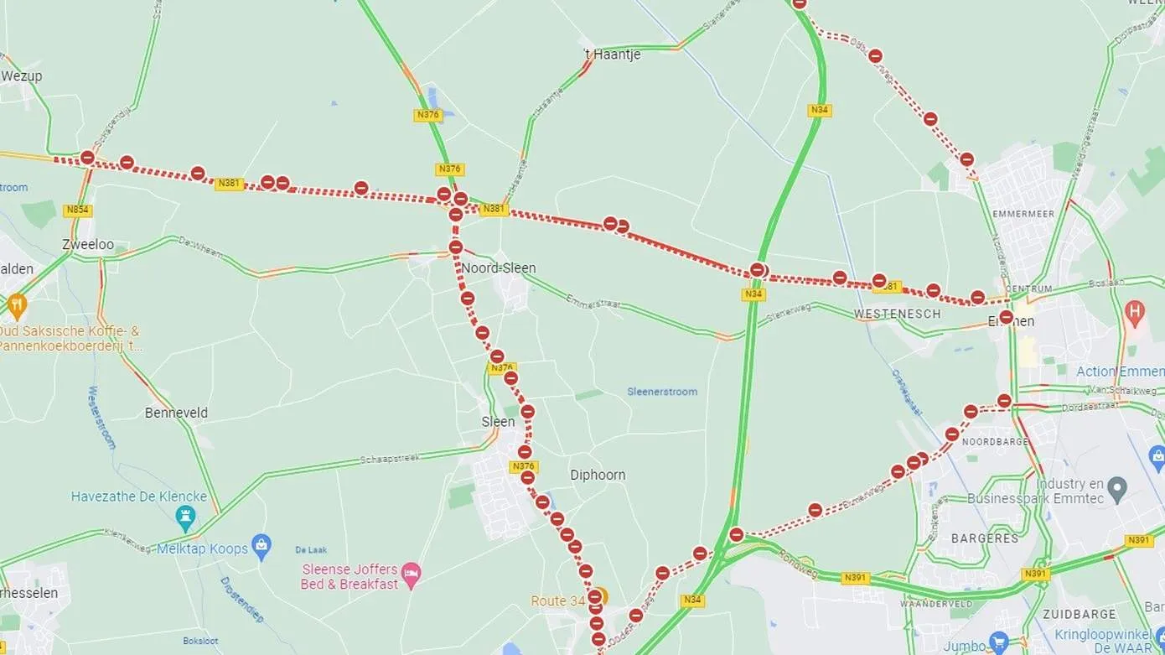Click the Sleense Joffers Bed & Breakfast lodging icon

tap(411, 574)
